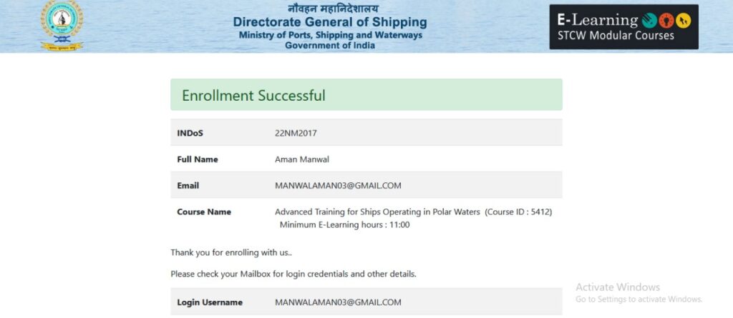Click the Government of India text
This screenshot has height=318, width=733.
pos(330,45)
